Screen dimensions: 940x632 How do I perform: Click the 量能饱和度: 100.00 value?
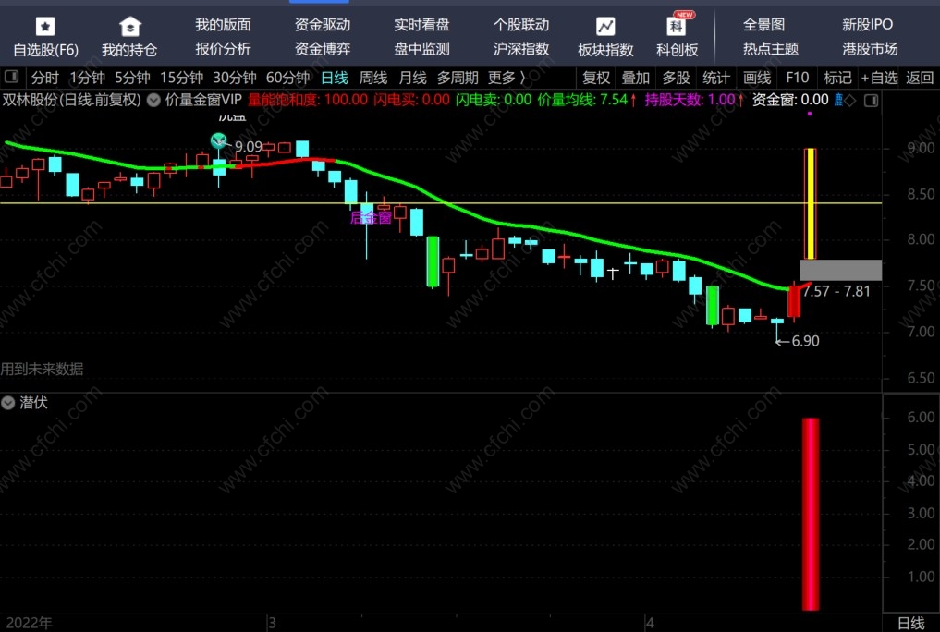(308, 100)
